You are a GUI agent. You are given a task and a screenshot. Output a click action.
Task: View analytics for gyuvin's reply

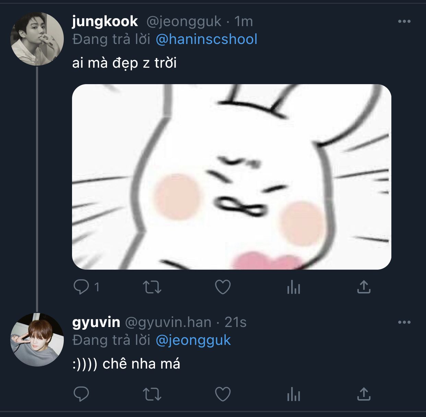pyautogui.click(x=294, y=394)
